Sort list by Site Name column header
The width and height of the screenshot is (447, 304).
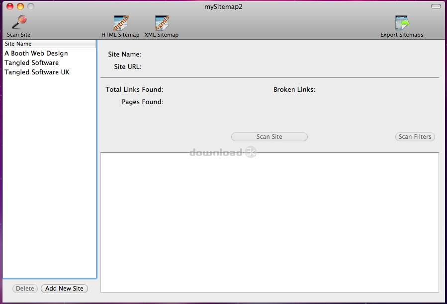49,44
